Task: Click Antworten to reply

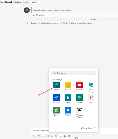Action: [38, 15]
